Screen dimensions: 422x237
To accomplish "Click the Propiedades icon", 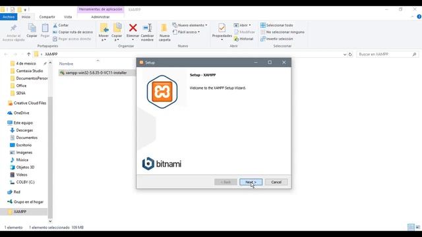I will click(222, 28).
